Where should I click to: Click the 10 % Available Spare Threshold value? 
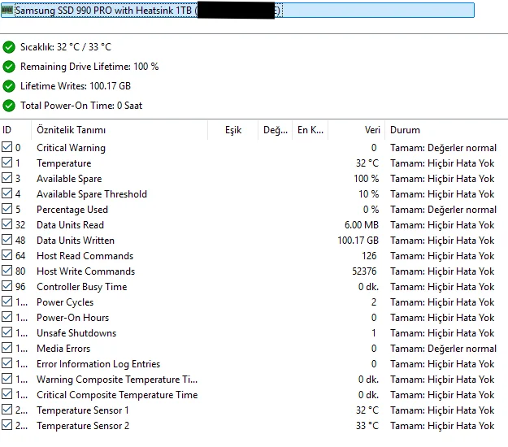(x=369, y=194)
